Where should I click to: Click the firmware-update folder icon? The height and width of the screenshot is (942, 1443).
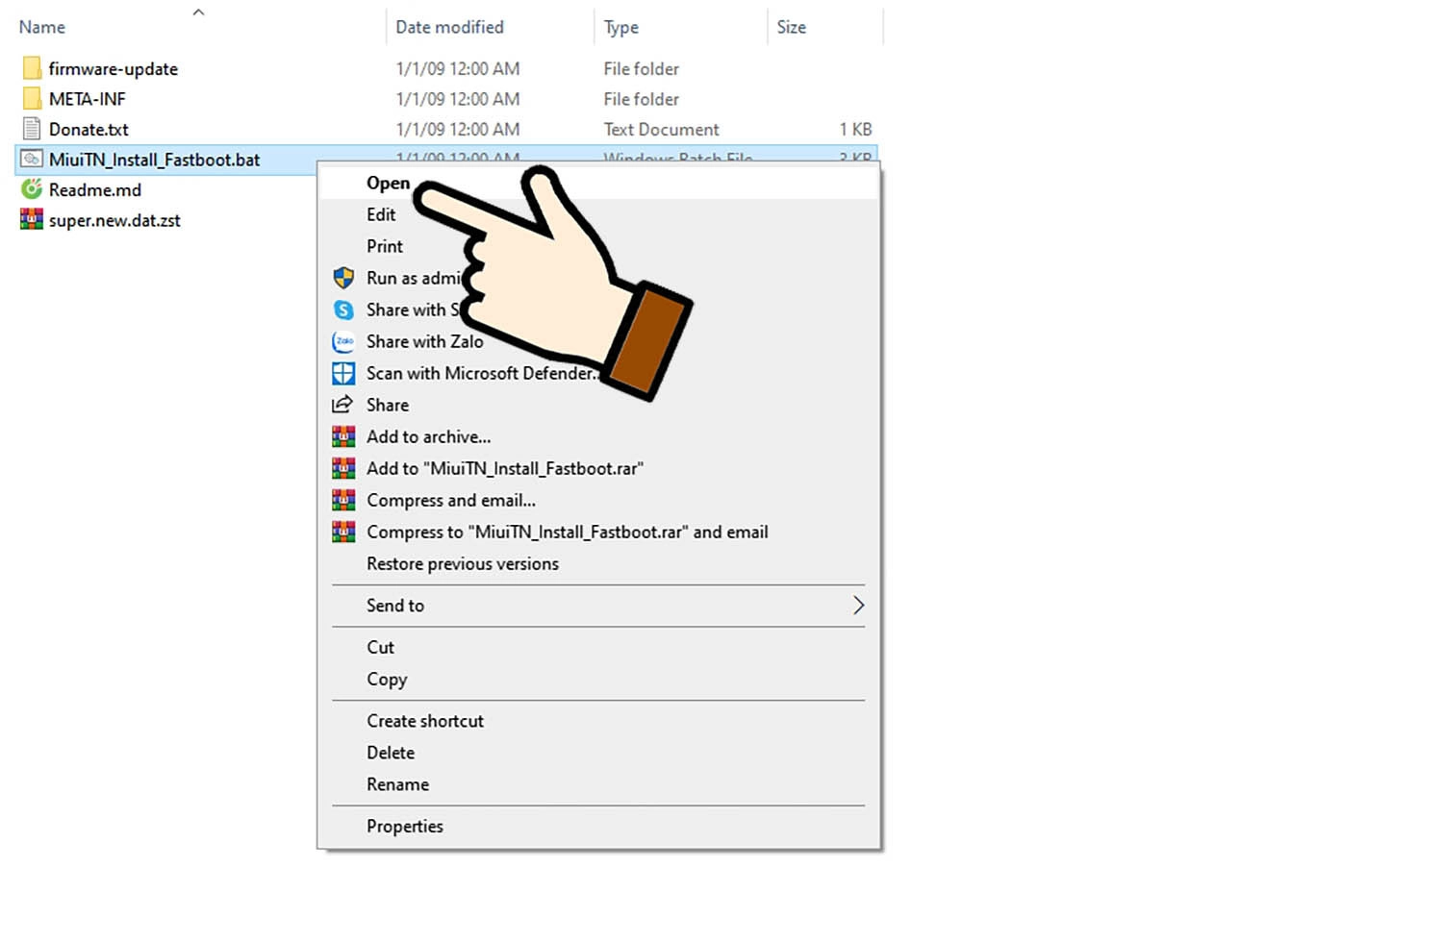coord(32,68)
